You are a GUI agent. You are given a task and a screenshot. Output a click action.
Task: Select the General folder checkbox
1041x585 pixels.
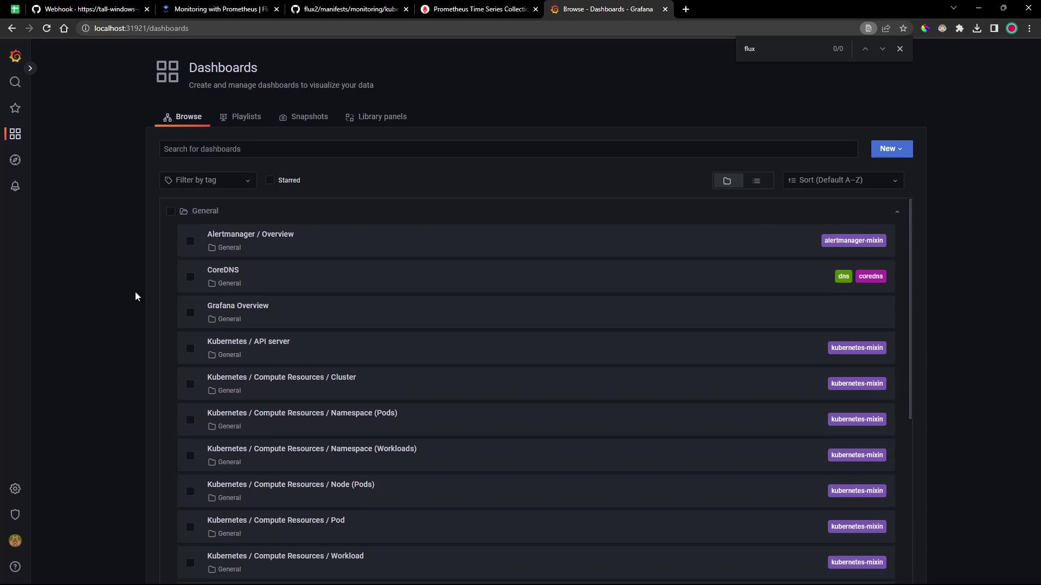(x=171, y=211)
